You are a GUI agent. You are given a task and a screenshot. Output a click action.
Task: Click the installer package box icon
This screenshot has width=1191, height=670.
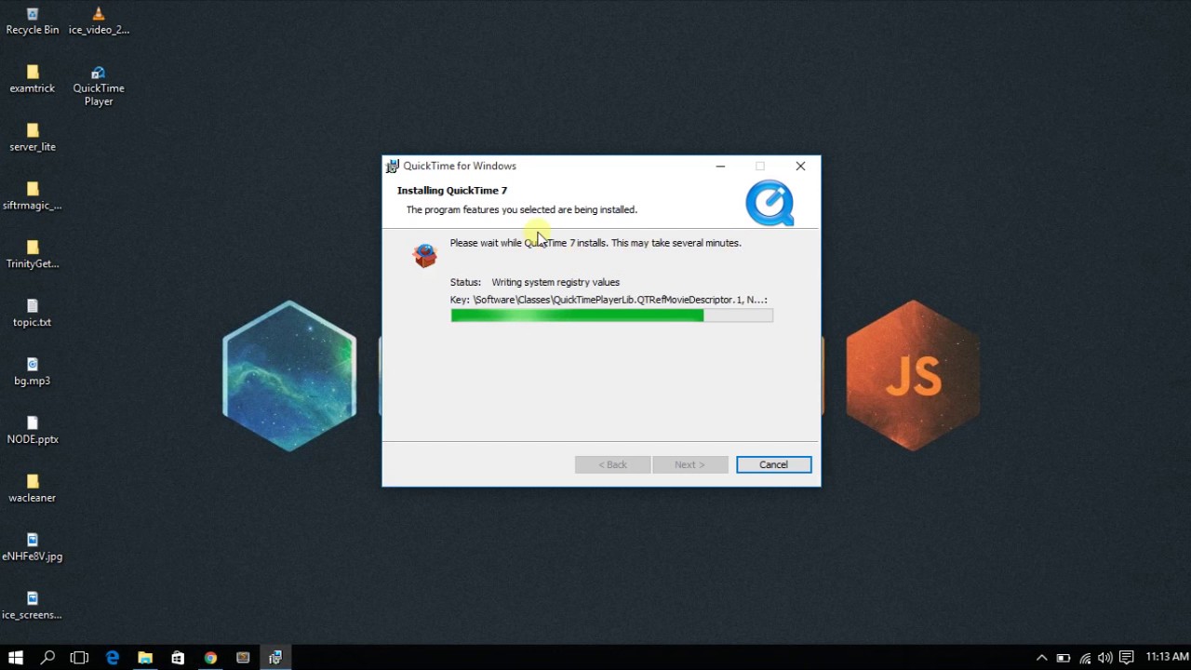point(425,255)
